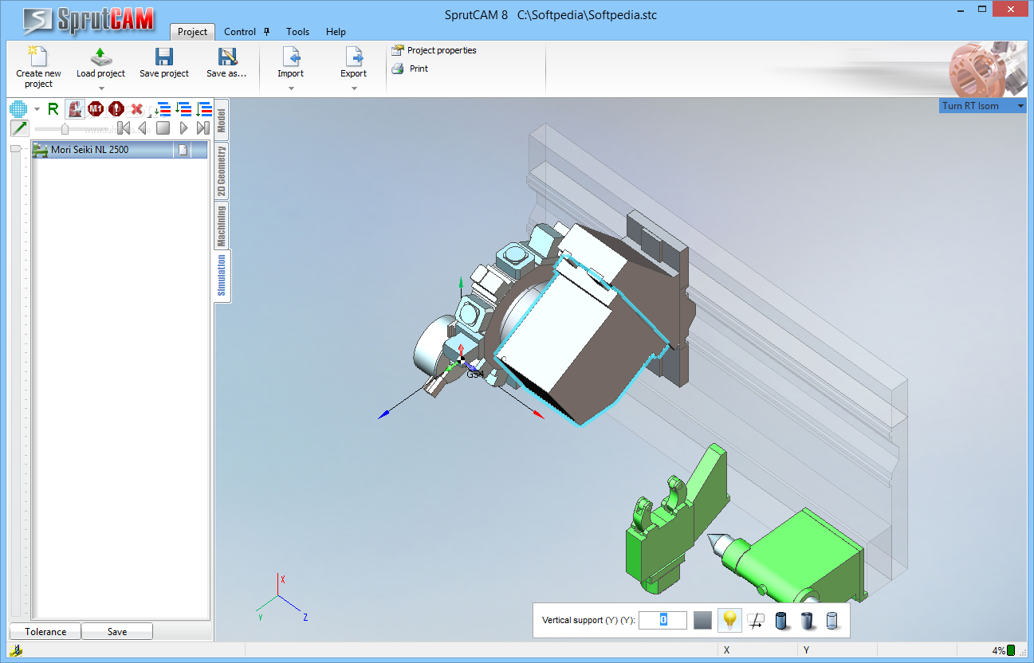Click the gray background color swatch
1034x663 pixels.
(x=702, y=620)
